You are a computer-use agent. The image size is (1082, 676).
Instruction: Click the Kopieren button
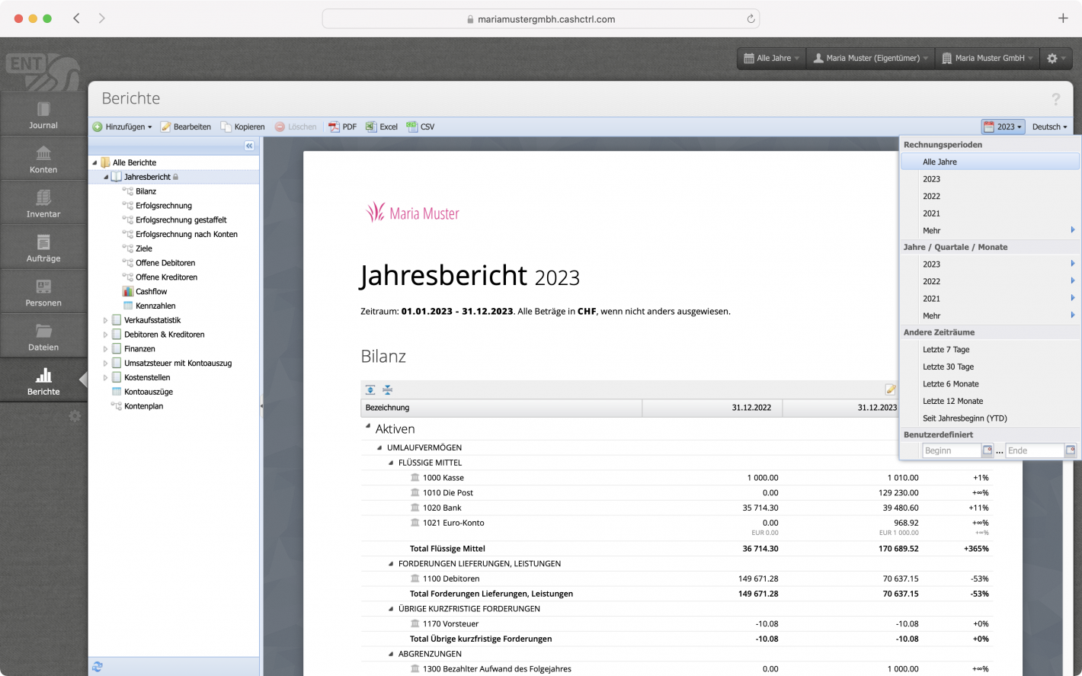click(243, 127)
